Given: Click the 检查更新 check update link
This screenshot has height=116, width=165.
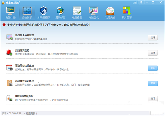Looking at the screenshot, I should click(x=31, y=113).
